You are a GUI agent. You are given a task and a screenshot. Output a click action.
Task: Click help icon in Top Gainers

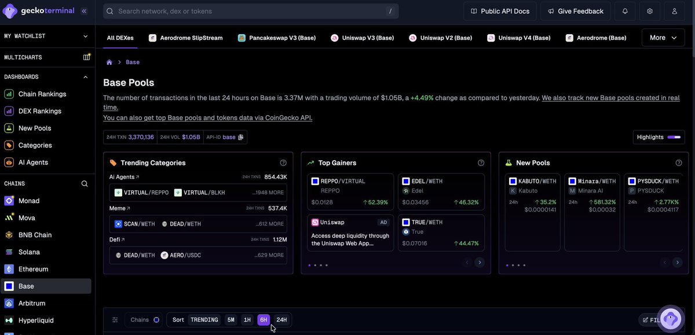coord(481,163)
